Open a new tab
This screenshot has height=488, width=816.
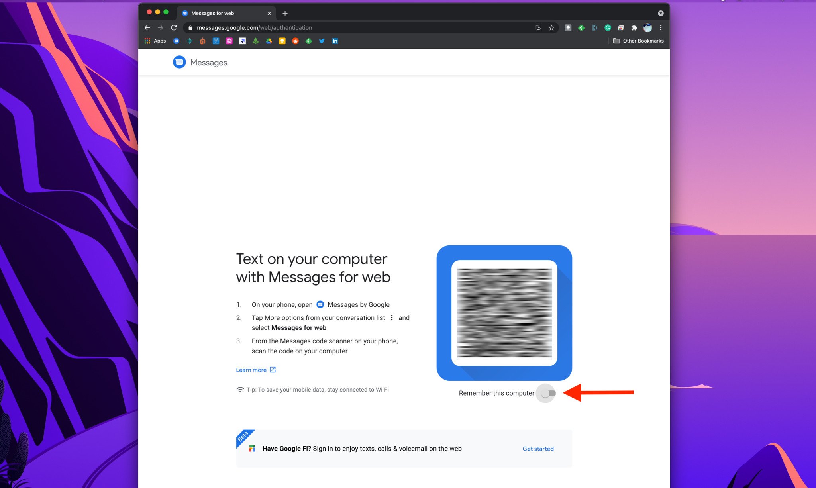coord(285,13)
